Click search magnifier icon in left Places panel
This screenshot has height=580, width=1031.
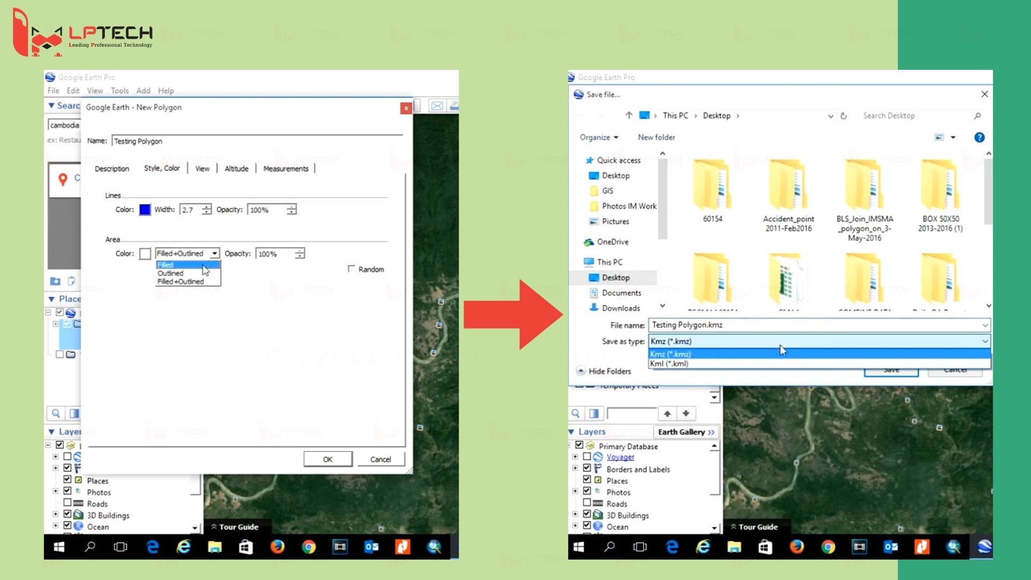coord(56,414)
